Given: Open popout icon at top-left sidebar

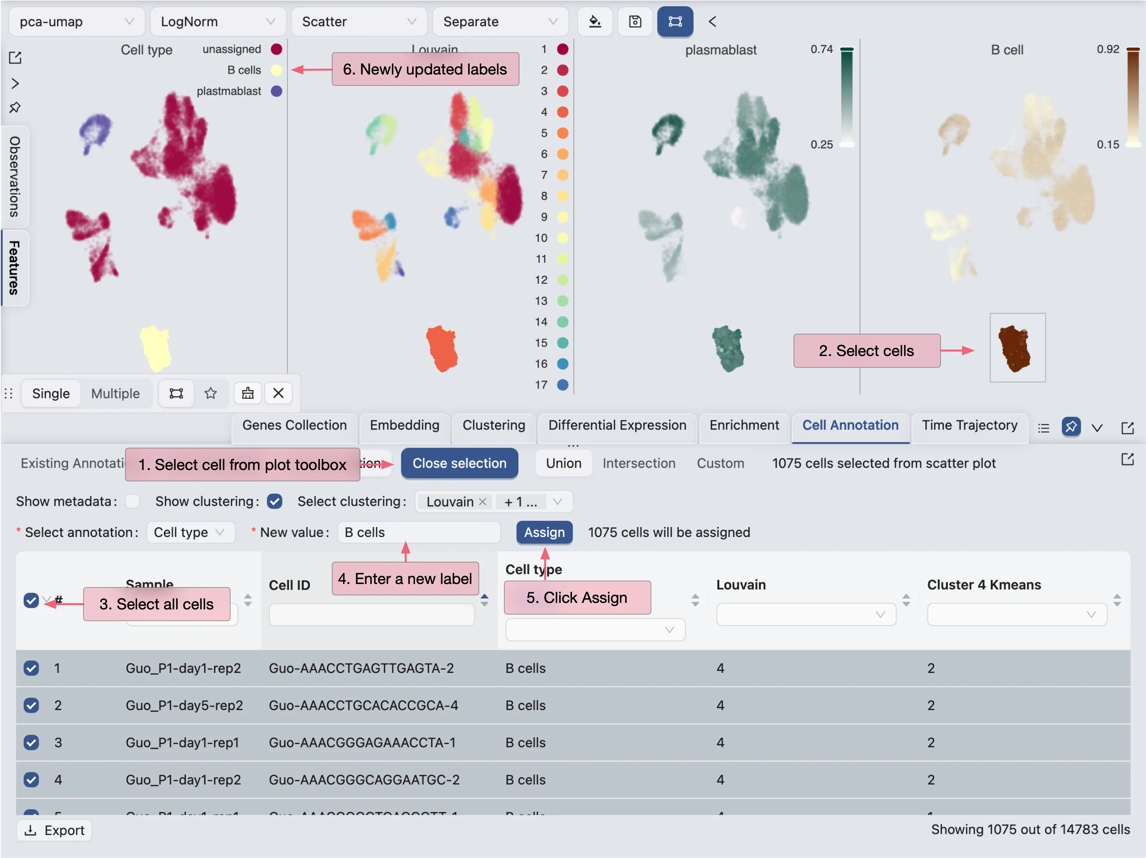Looking at the screenshot, I should (x=15, y=57).
